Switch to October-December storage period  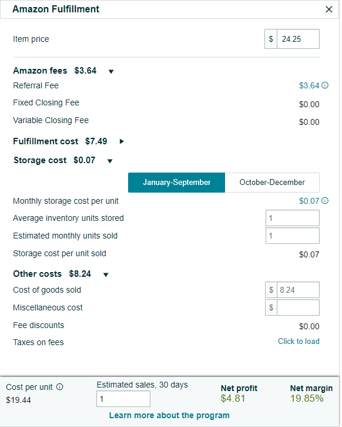pos(272,183)
